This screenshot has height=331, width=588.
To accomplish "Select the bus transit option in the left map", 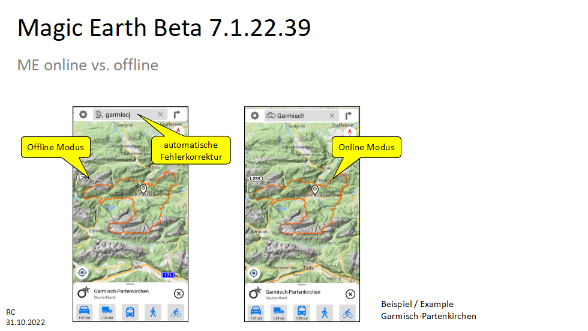I will pyautogui.click(x=130, y=312).
